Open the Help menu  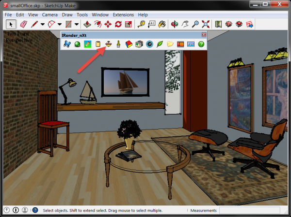[x=143, y=15]
